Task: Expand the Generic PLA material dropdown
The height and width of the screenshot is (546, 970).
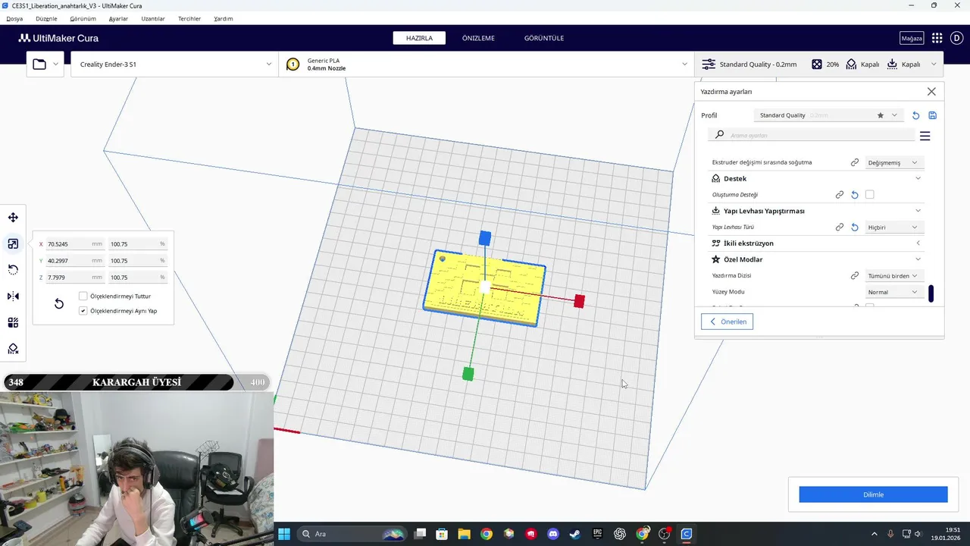Action: click(486, 64)
